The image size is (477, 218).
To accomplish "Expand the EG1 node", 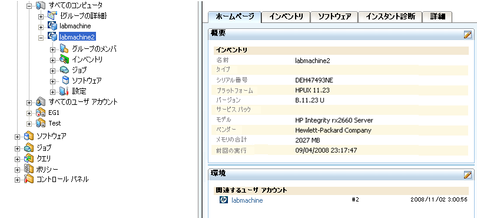I will point(29,113).
